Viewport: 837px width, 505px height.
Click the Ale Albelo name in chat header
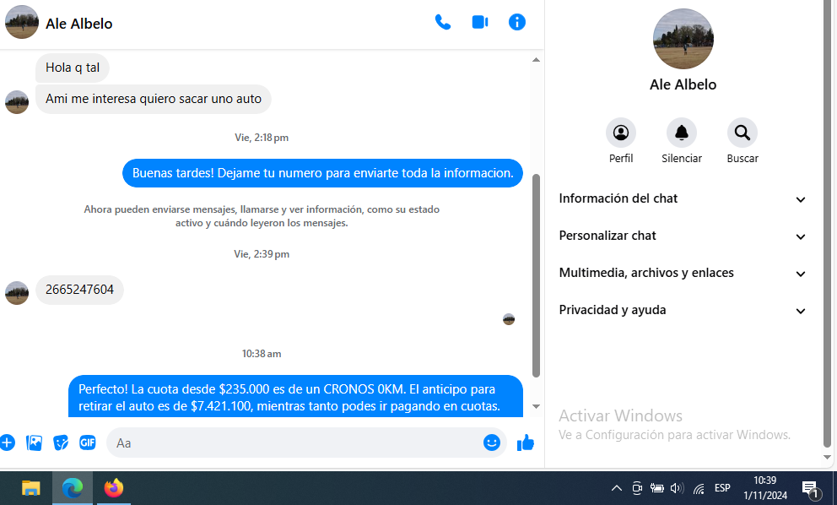pos(79,24)
